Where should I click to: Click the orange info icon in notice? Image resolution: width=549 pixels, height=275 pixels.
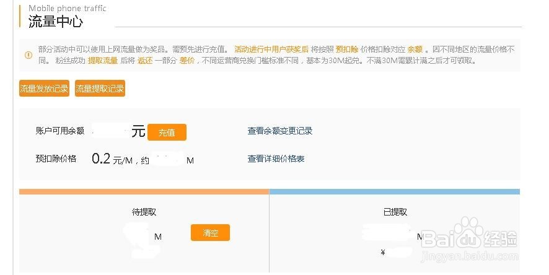click(x=29, y=55)
